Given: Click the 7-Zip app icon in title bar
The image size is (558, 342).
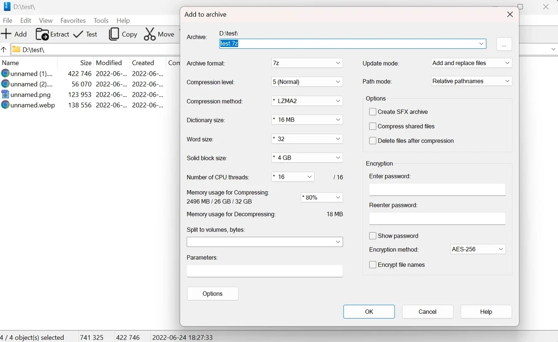Looking at the screenshot, I should (6, 7).
